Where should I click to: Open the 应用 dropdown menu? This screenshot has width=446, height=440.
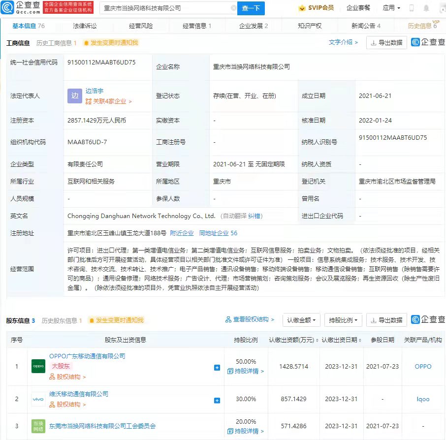point(391,8)
